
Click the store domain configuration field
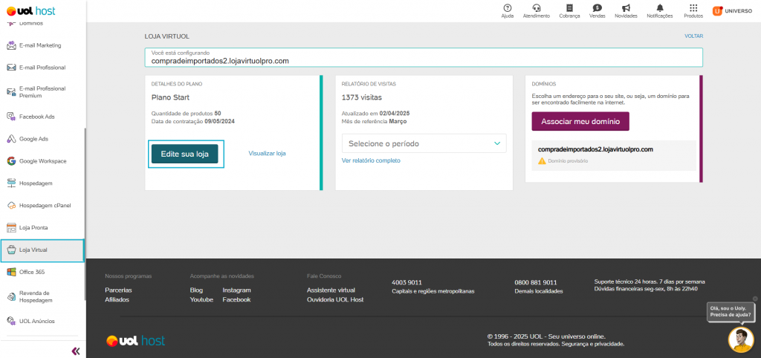point(424,57)
